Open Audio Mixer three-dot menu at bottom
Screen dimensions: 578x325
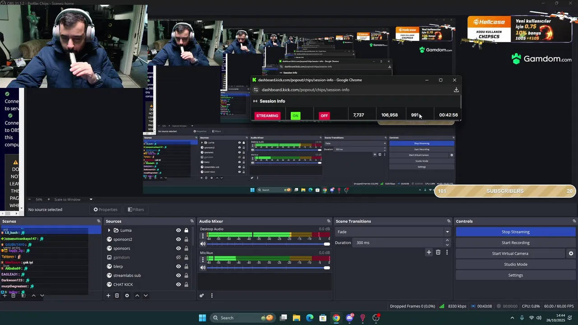tap(212, 296)
